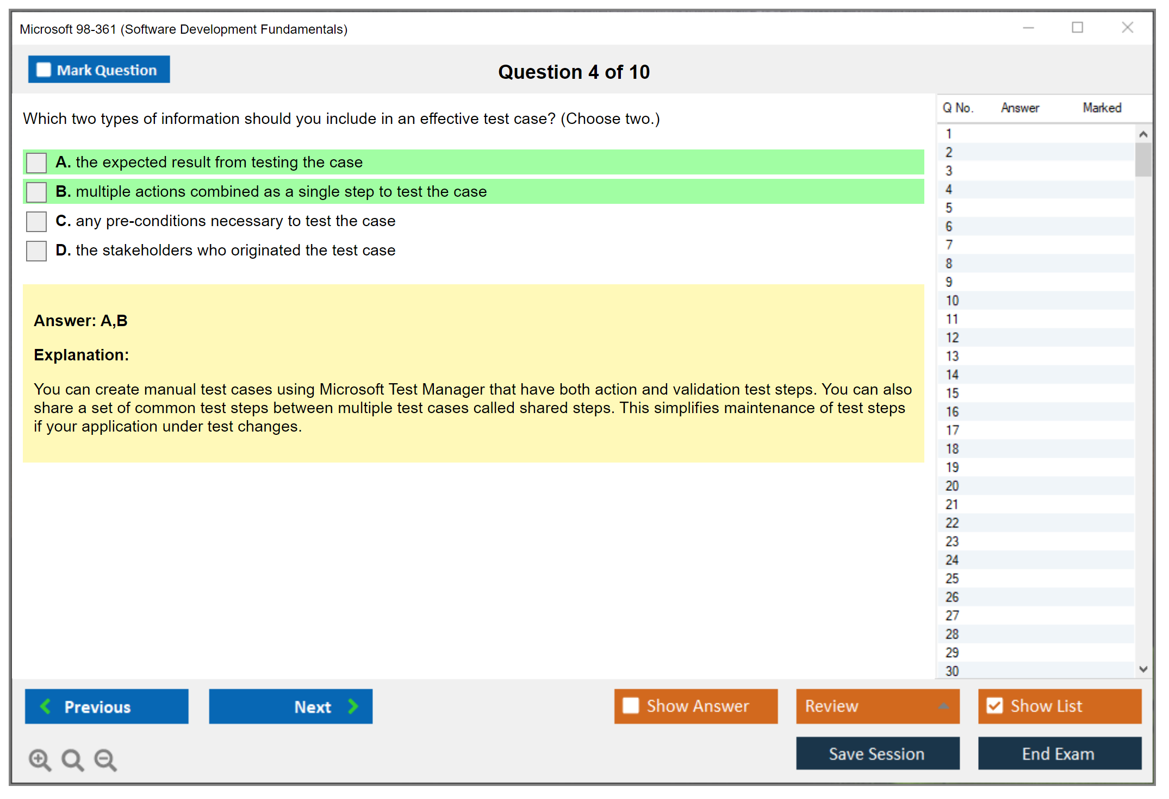The width and height of the screenshot is (1169, 799).
Task: Check answer option C checkbox
Action: (x=36, y=221)
